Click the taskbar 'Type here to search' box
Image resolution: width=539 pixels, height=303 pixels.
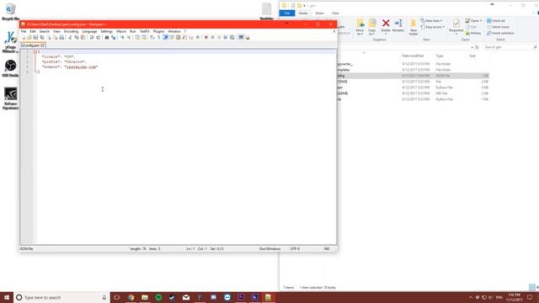(x=61, y=297)
